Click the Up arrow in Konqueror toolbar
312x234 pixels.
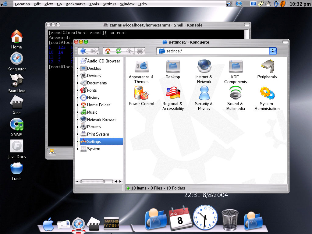[x=129, y=51]
